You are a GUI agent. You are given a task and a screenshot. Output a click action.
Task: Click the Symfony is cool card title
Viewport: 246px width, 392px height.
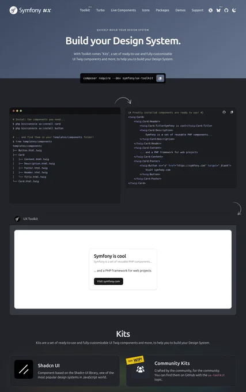click(110, 256)
